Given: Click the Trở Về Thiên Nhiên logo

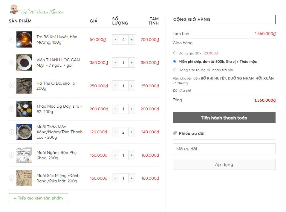Looking at the screenshot, I should tap(37, 10).
